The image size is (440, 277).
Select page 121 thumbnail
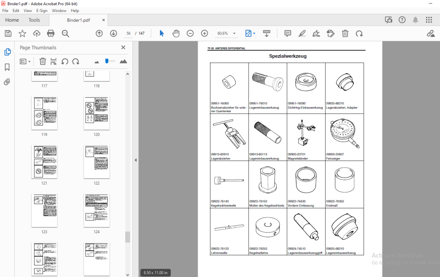44,162
